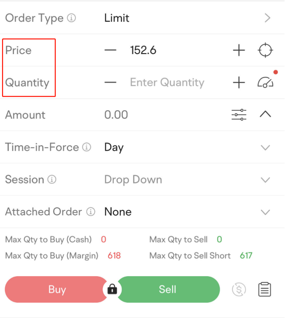Show Session info tooltip
Viewport: 288px width, 318px height.
(52, 180)
